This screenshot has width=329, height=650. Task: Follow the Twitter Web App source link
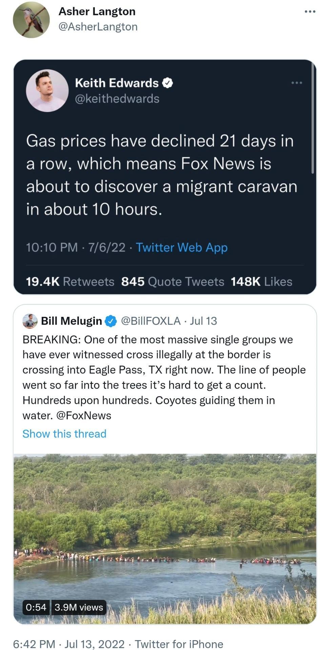(182, 247)
